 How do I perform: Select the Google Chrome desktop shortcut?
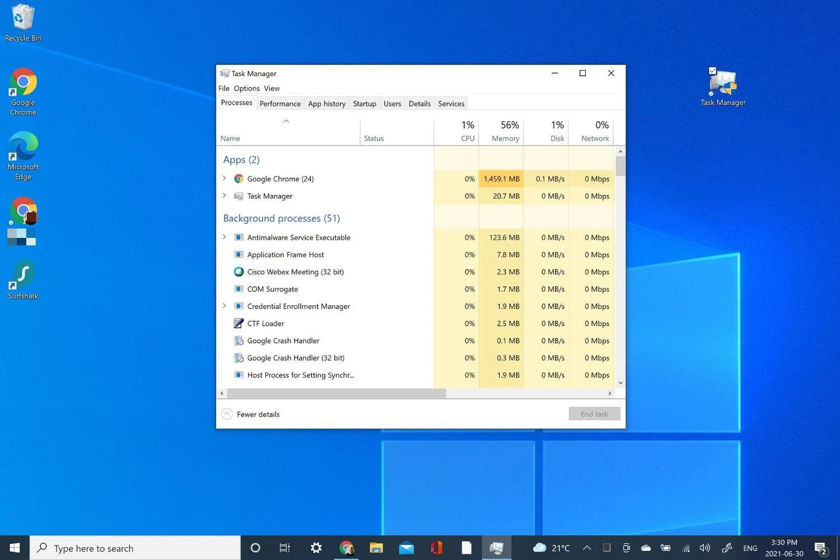pos(23,92)
